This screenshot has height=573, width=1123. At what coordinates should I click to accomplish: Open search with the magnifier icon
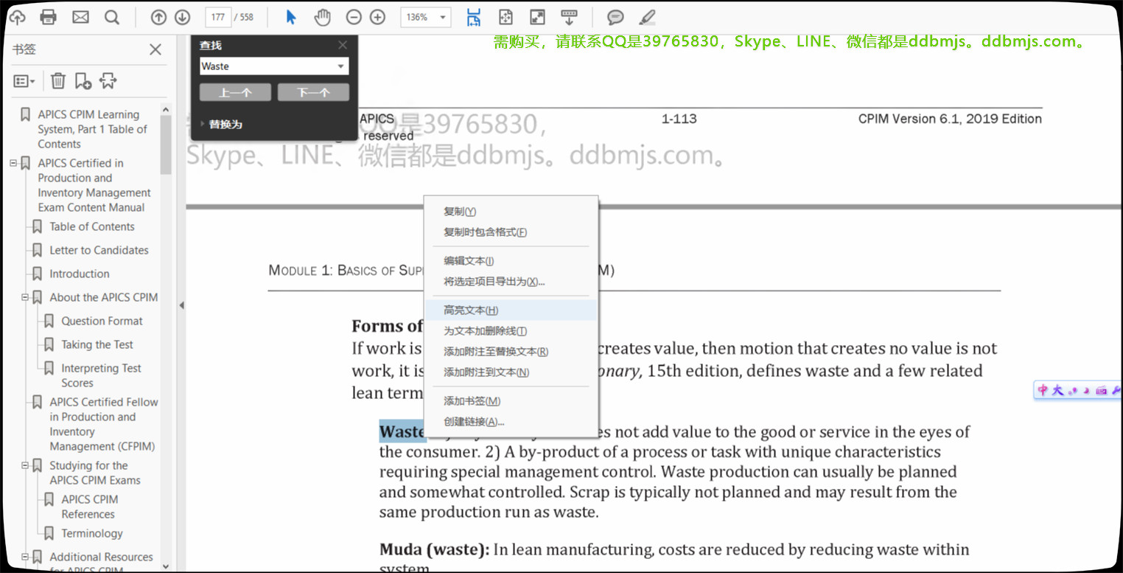111,17
